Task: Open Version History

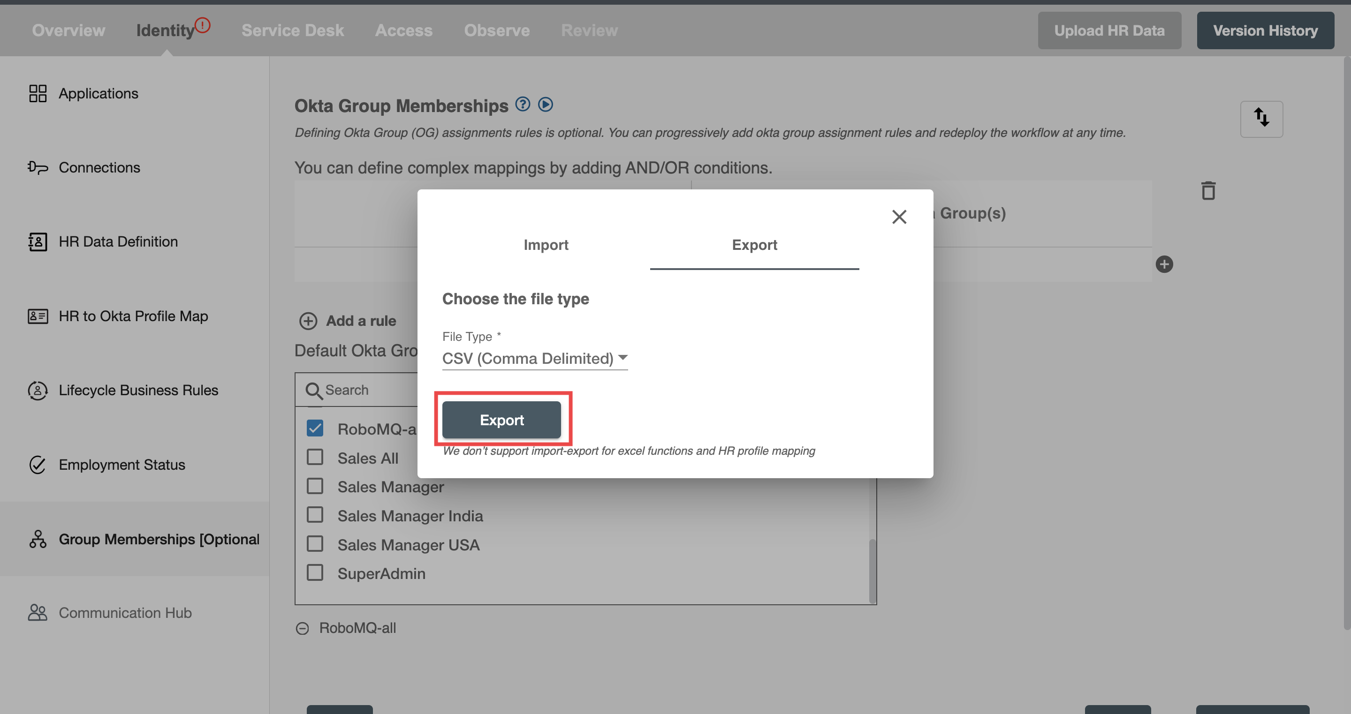Action: pos(1265,30)
